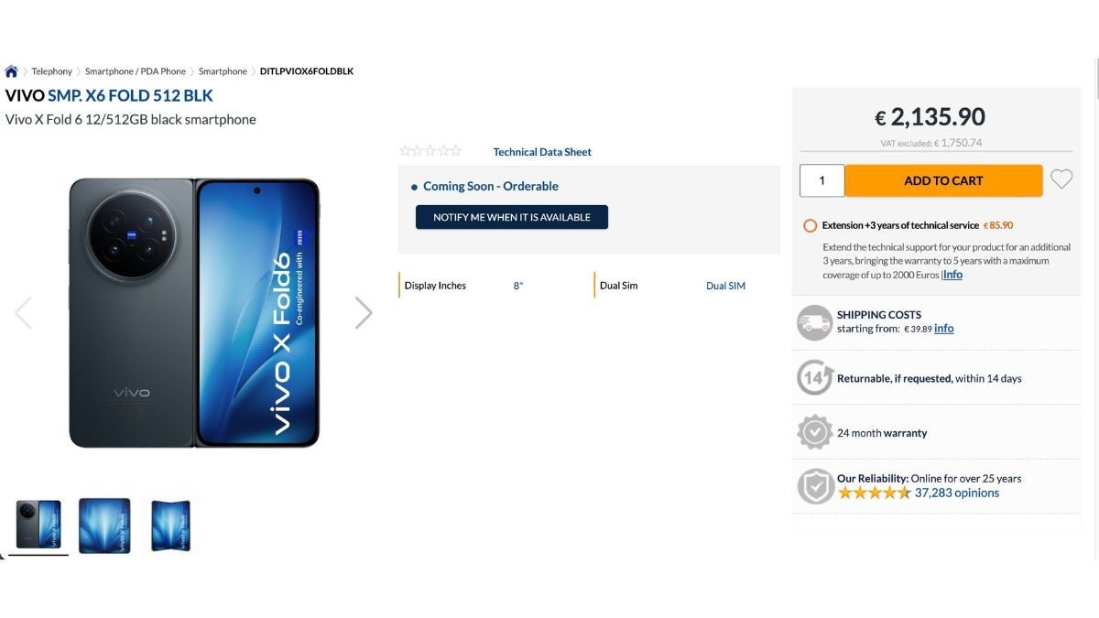Viewport: 1099px width, 618px height.
Task: Select the Extension +3 years radio button
Action: pyautogui.click(x=810, y=225)
